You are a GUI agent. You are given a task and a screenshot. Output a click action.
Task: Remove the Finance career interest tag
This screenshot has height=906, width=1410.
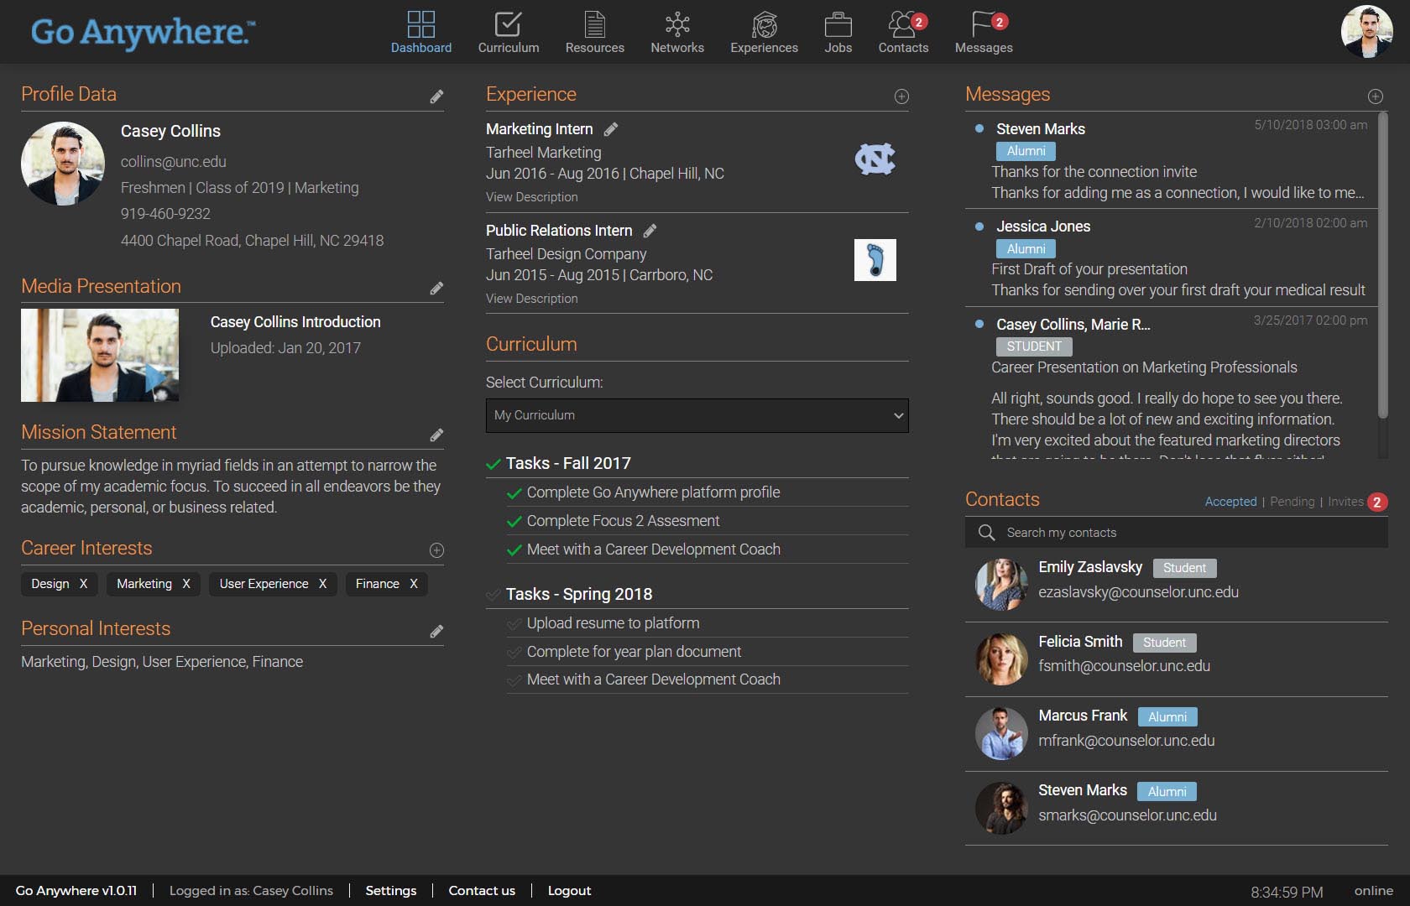[x=414, y=584]
